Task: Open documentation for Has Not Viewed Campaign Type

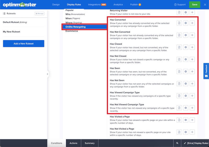Action: (x=179, y=108)
